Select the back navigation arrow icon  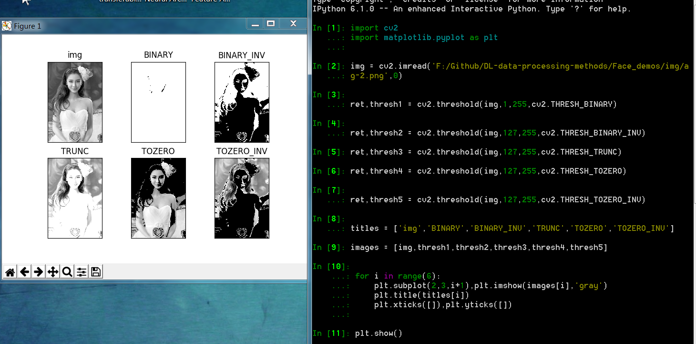tap(24, 271)
